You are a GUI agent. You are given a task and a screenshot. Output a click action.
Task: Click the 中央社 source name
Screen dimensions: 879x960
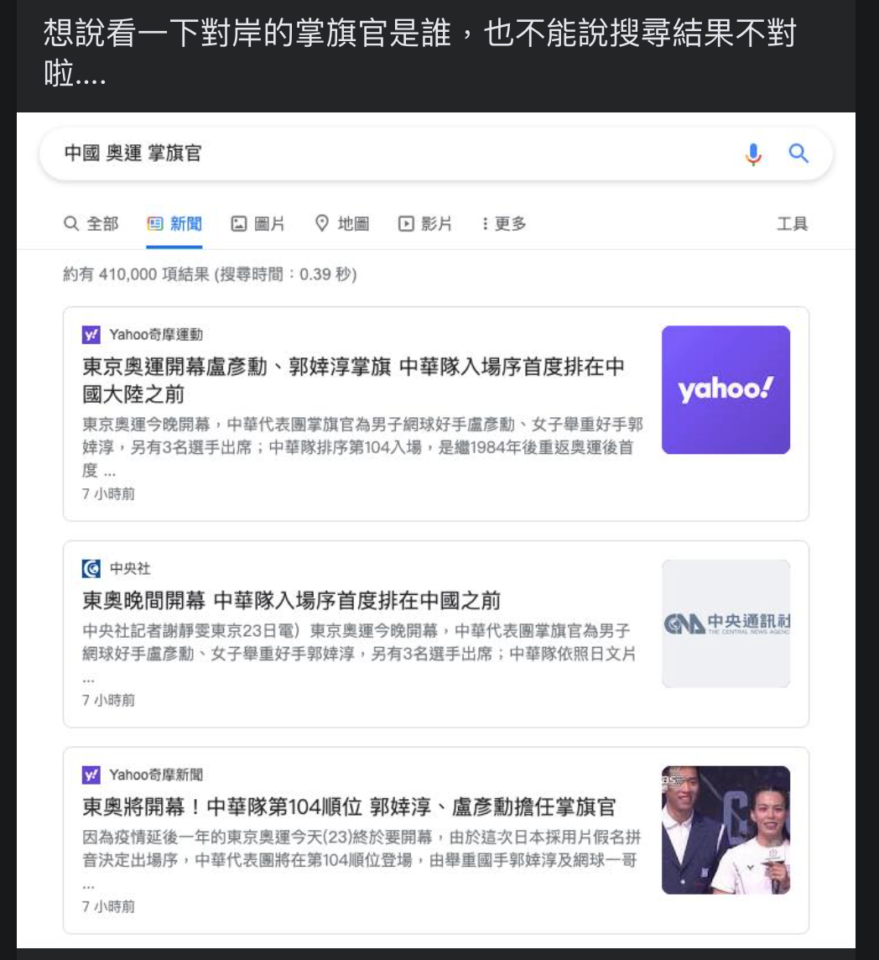click(x=130, y=569)
